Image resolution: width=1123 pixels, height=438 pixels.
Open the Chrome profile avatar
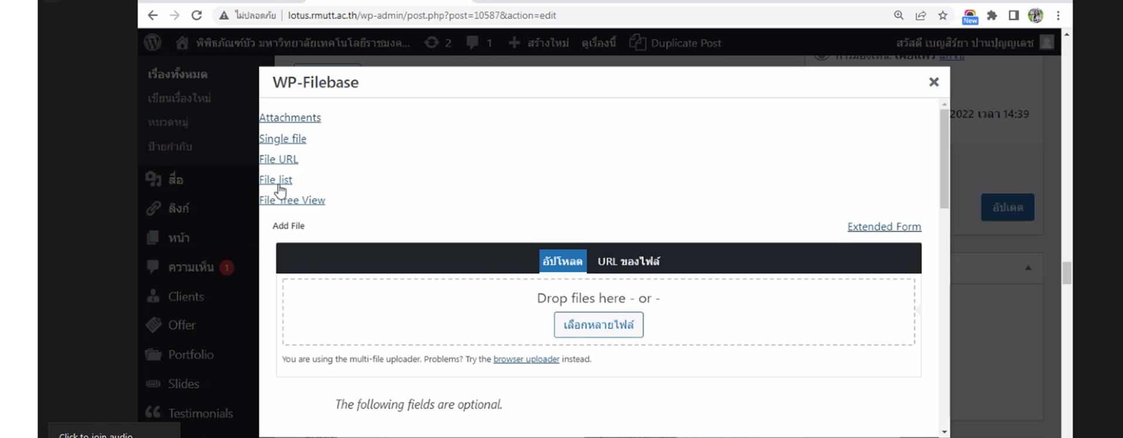1035,15
